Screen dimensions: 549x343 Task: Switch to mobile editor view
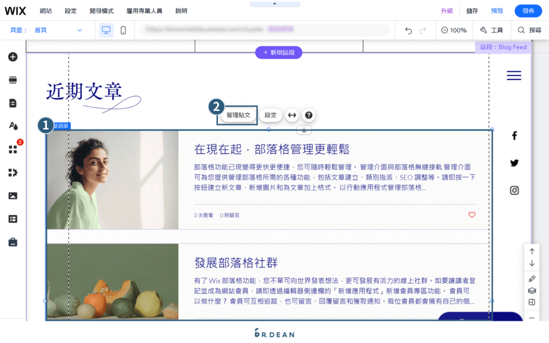[123, 31]
